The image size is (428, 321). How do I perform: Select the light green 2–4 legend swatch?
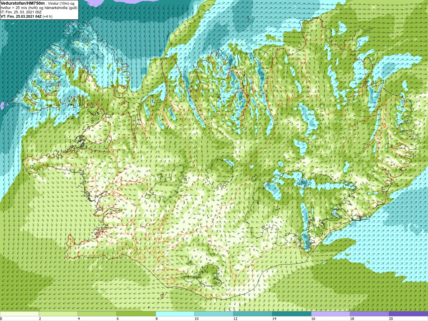point(58,314)
